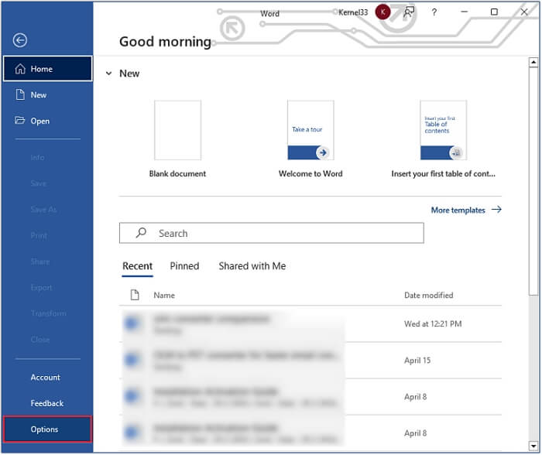Image resolution: width=542 pixels, height=455 pixels.
Task: Sort files by Name column header
Action: (164, 296)
